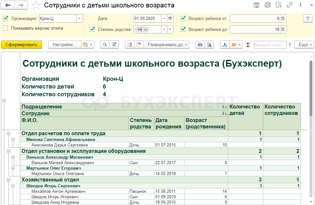The image size is (315, 205).
Task: Go forward with the right arrow button
Action: pyautogui.click(x=21, y=5)
